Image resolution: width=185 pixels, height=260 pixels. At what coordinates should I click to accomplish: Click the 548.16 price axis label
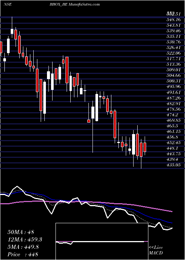174,20
